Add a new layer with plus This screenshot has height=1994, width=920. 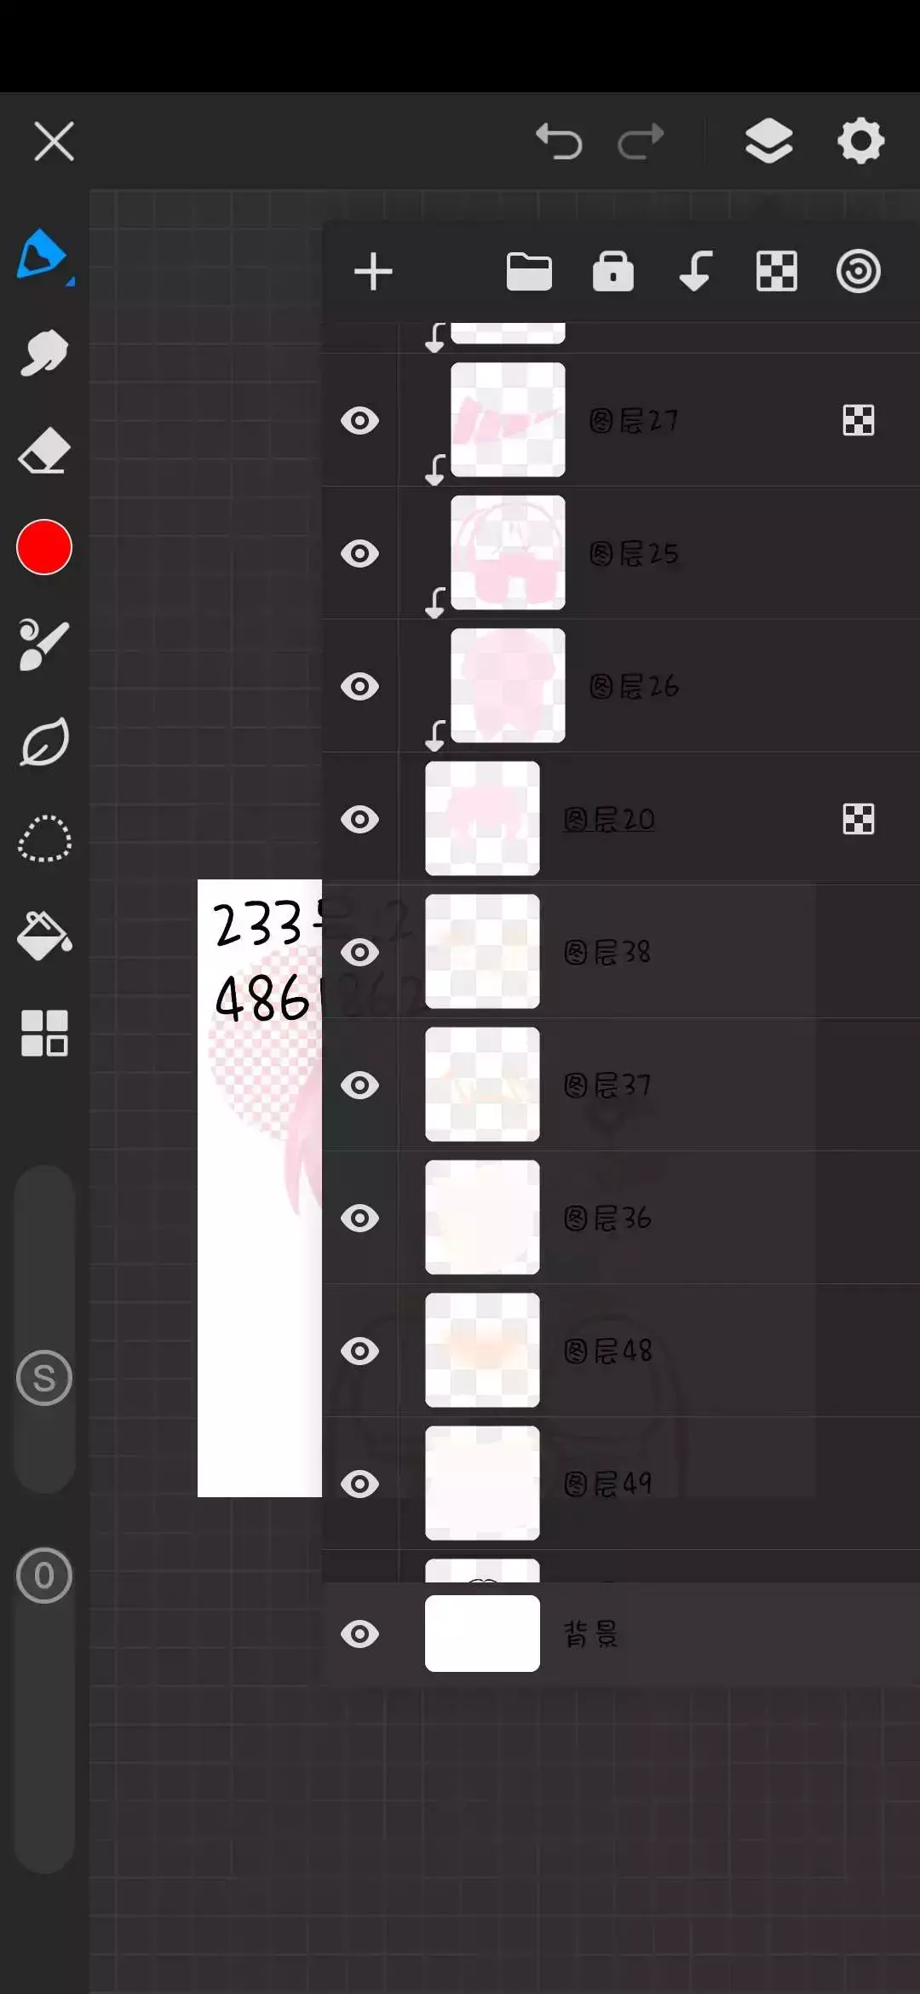click(373, 272)
